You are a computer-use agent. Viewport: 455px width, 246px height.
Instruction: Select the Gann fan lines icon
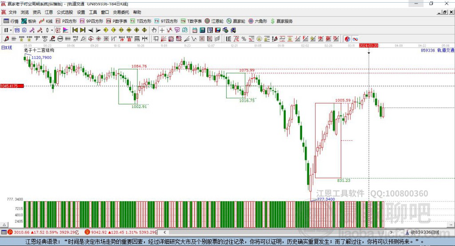[x=164, y=39]
